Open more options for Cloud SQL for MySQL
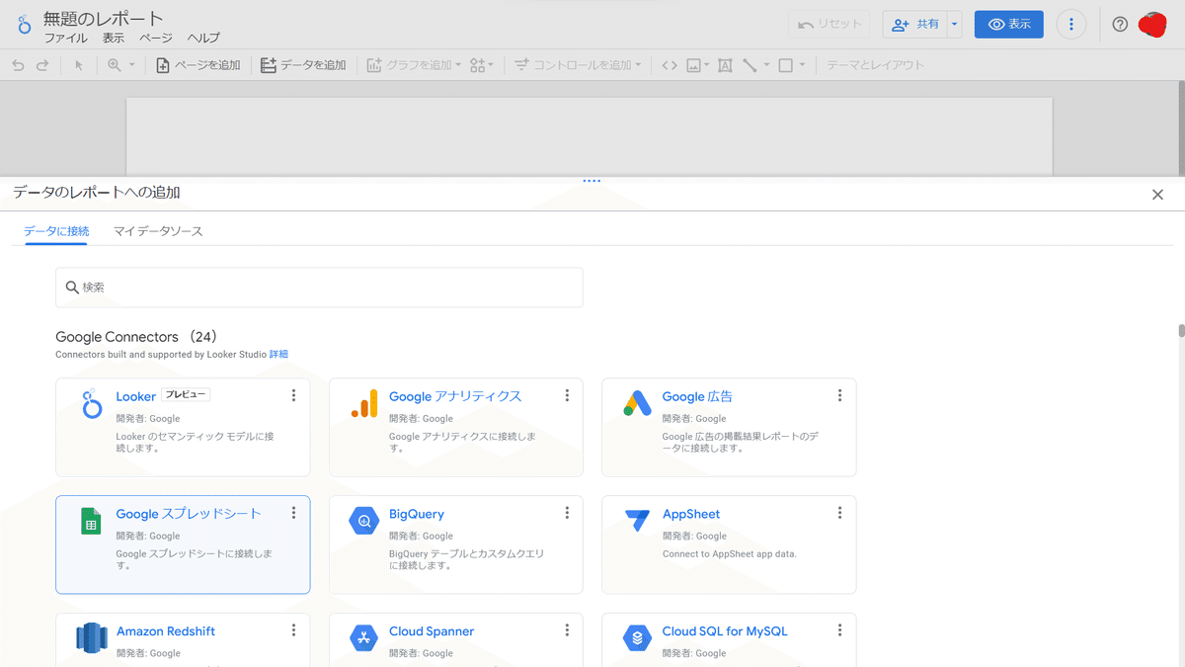Screen dimensions: 1185x667 pos(839,630)
